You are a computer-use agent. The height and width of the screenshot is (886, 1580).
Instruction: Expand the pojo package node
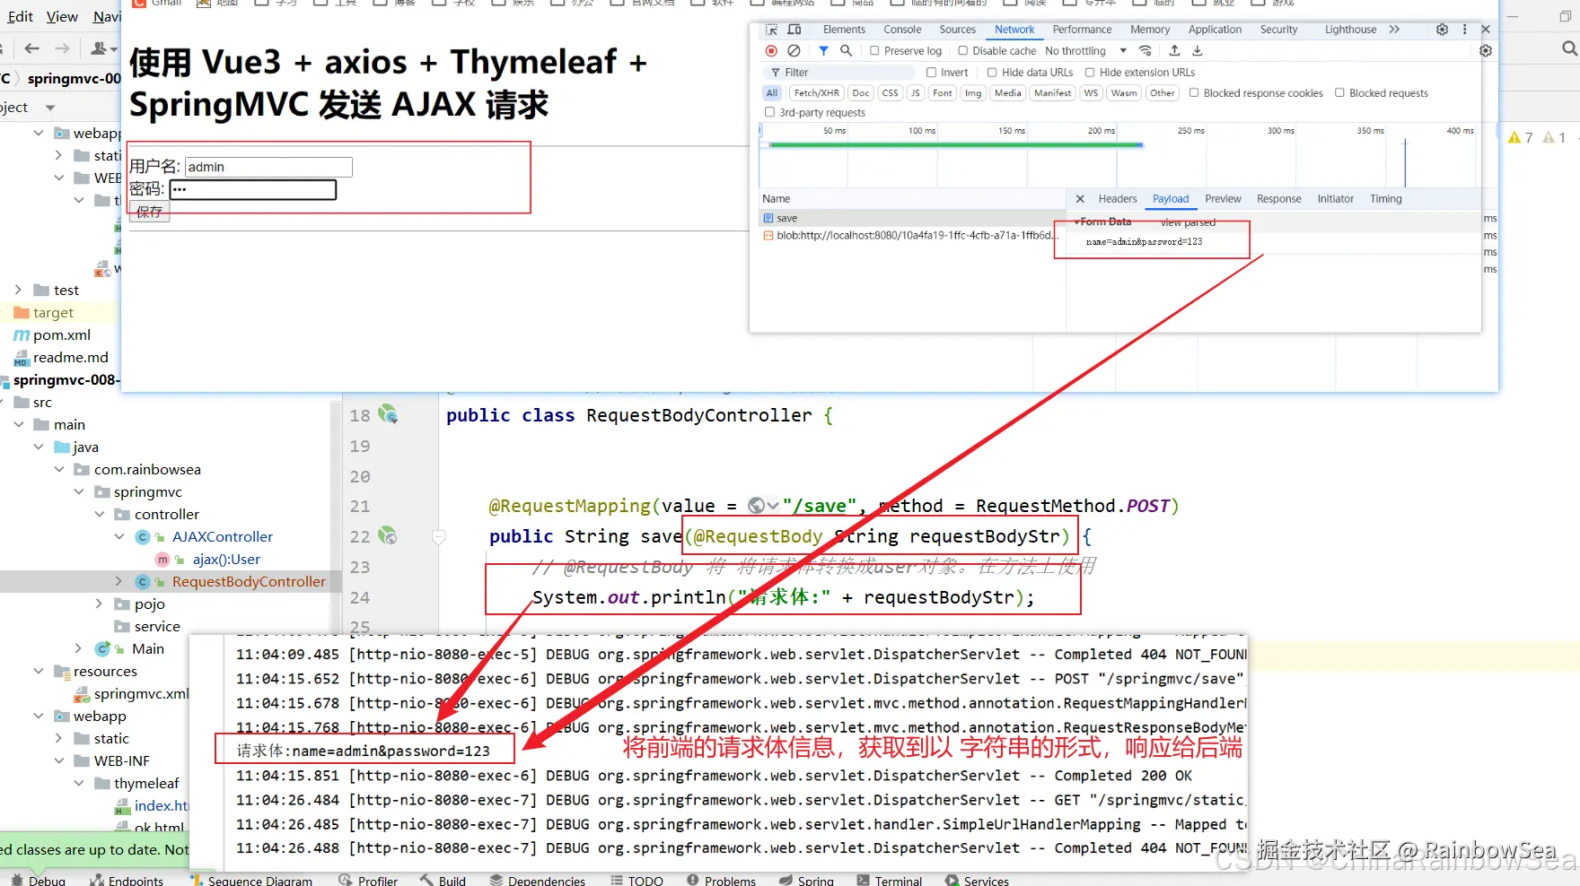pos(99,604)
